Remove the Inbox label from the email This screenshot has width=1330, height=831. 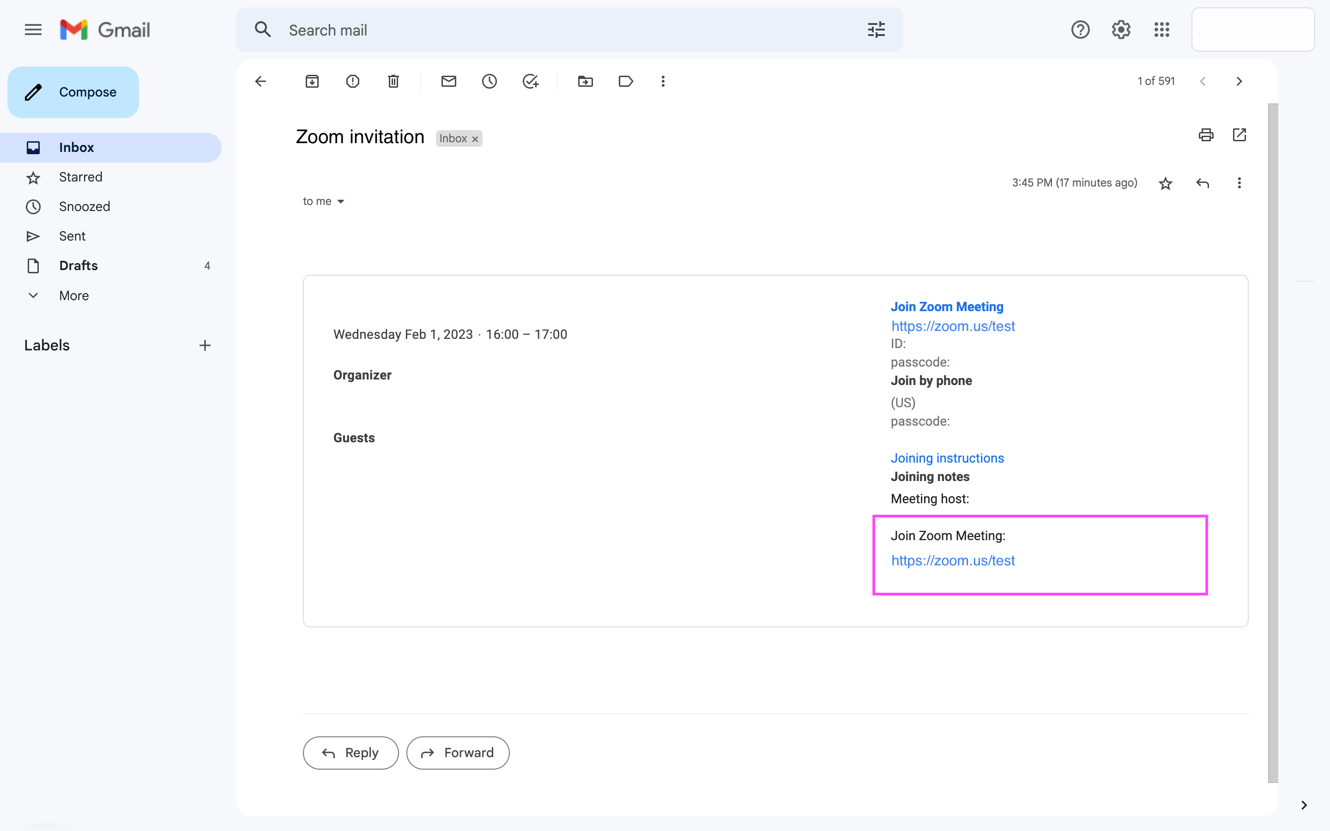474,138
